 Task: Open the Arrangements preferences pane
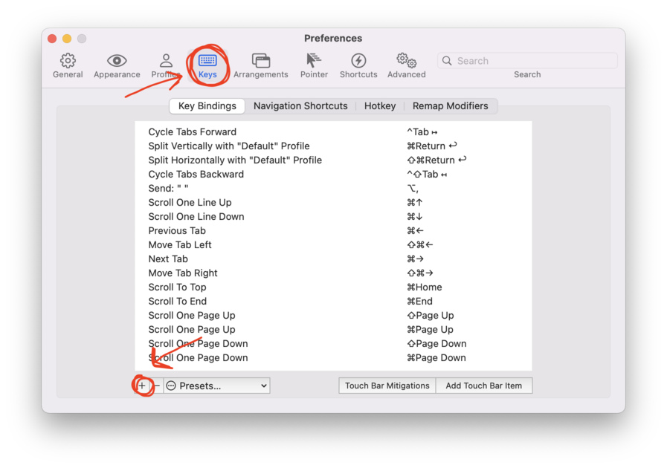[261, 65]
